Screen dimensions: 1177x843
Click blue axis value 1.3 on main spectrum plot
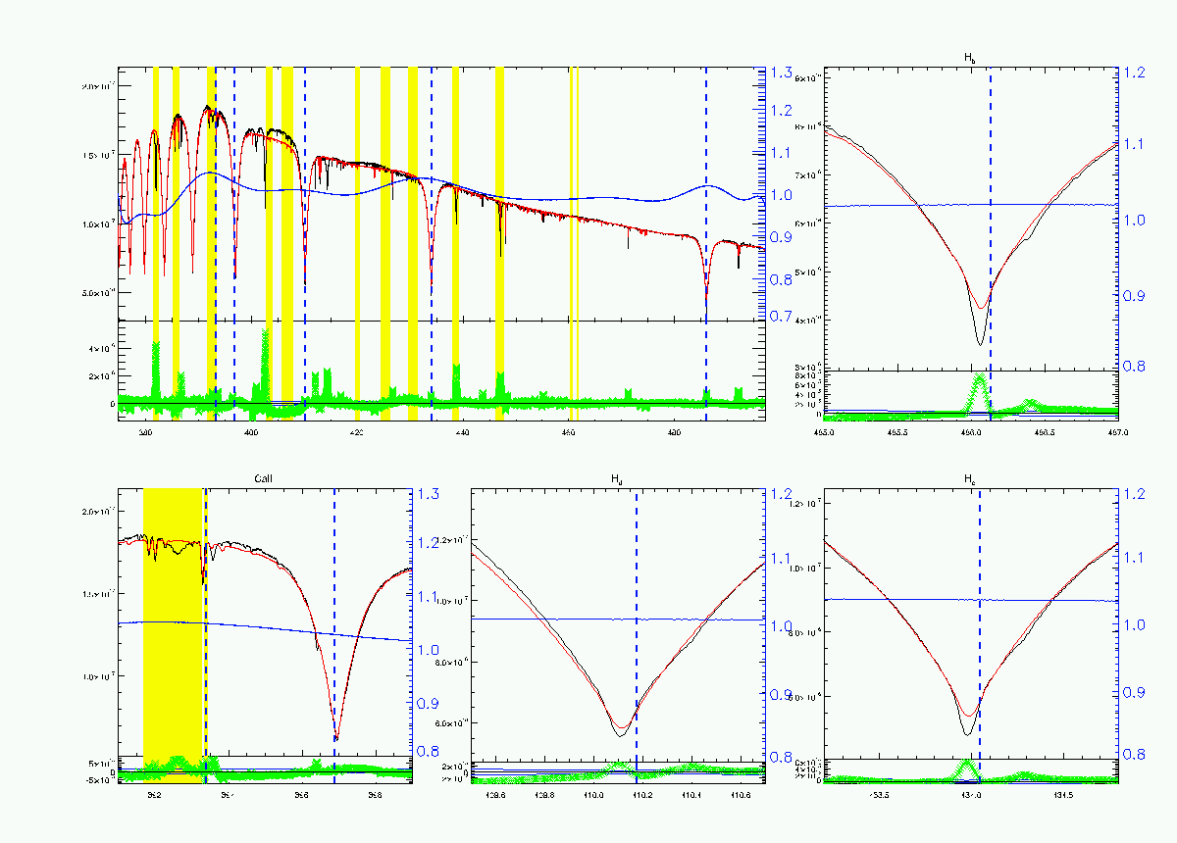click(783, 73)
